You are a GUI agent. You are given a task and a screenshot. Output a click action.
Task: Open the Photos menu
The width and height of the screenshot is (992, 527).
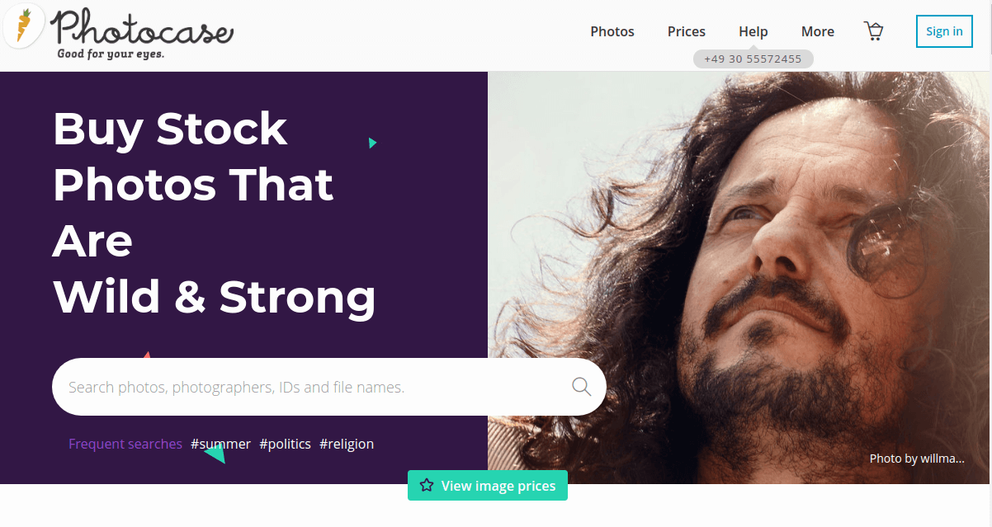click(612, 31)
